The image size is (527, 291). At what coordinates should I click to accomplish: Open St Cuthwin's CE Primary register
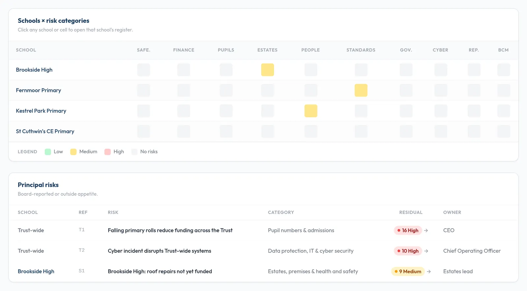pyautogui.click(x=45, y=131)
